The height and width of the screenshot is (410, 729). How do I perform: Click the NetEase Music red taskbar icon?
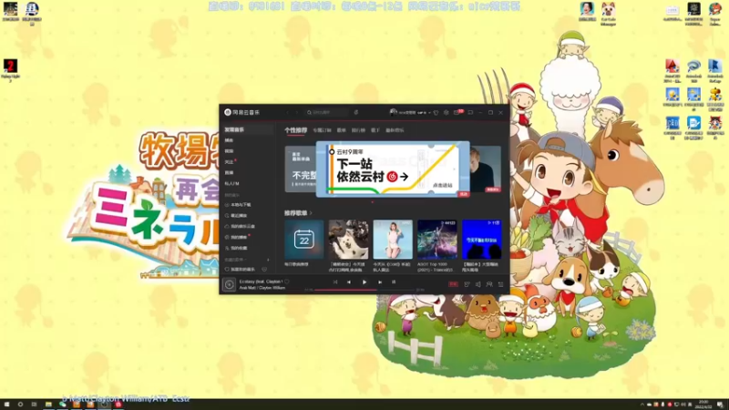tap(118, 405)
